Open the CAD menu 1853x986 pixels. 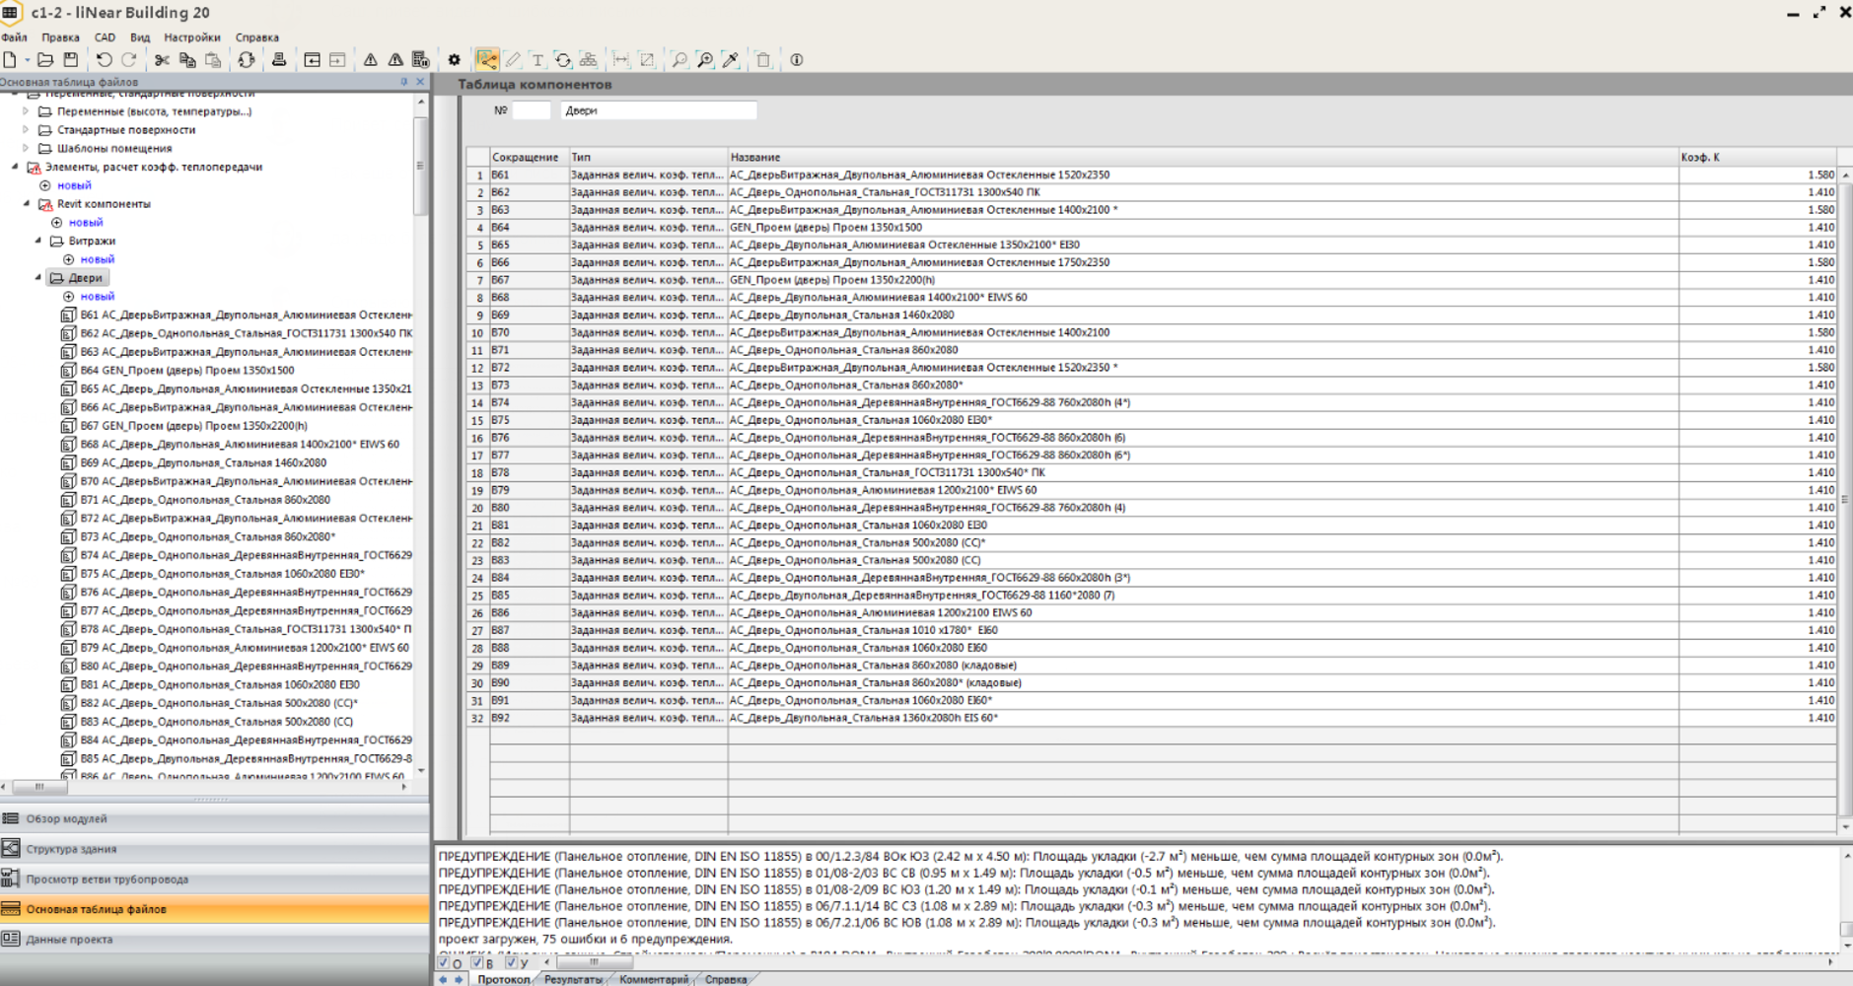pyautogui.click(x=105, y=37)
